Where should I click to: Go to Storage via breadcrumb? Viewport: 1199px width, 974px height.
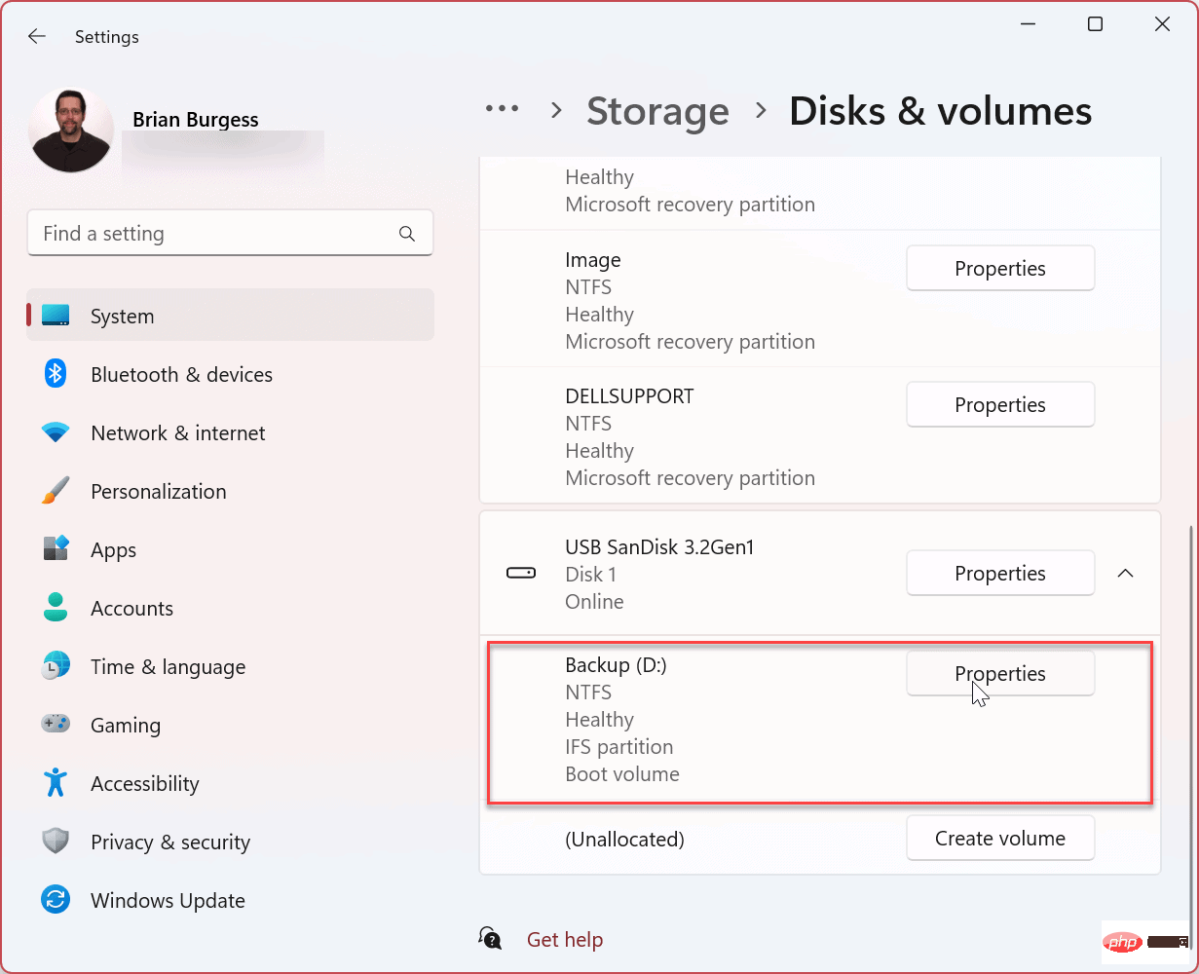pyautogui.click(x=657, y=111)
